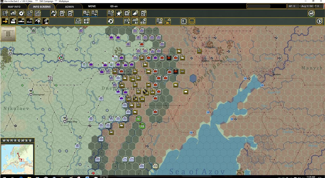Open the air report list-plane icon
The width and height of the screenshot is (325, 178).
94,13
